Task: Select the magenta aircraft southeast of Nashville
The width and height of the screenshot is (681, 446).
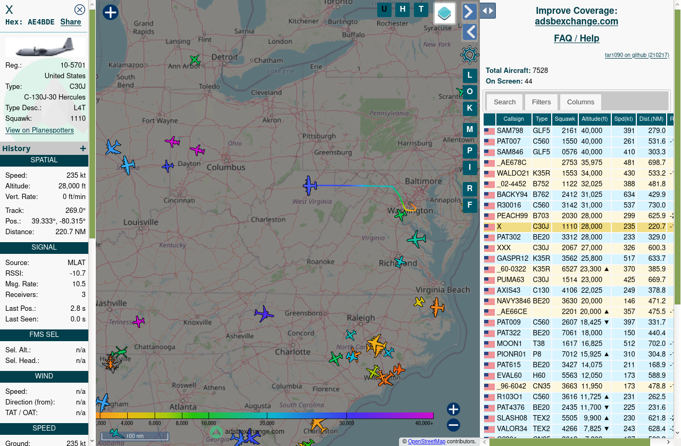Action: tap(138, 321)
